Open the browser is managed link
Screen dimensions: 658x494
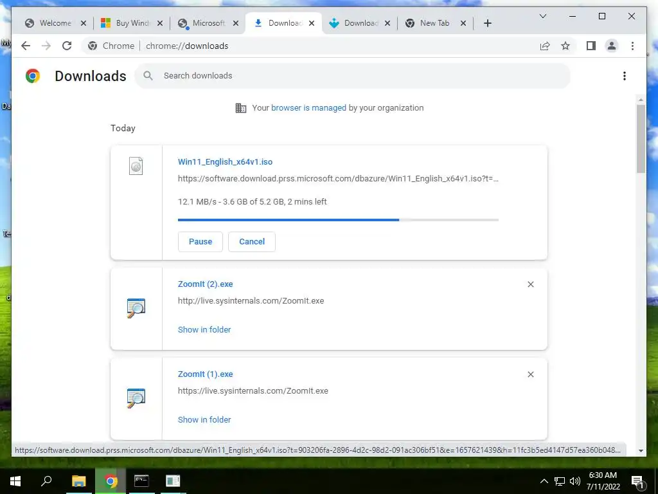click(308, 108)
